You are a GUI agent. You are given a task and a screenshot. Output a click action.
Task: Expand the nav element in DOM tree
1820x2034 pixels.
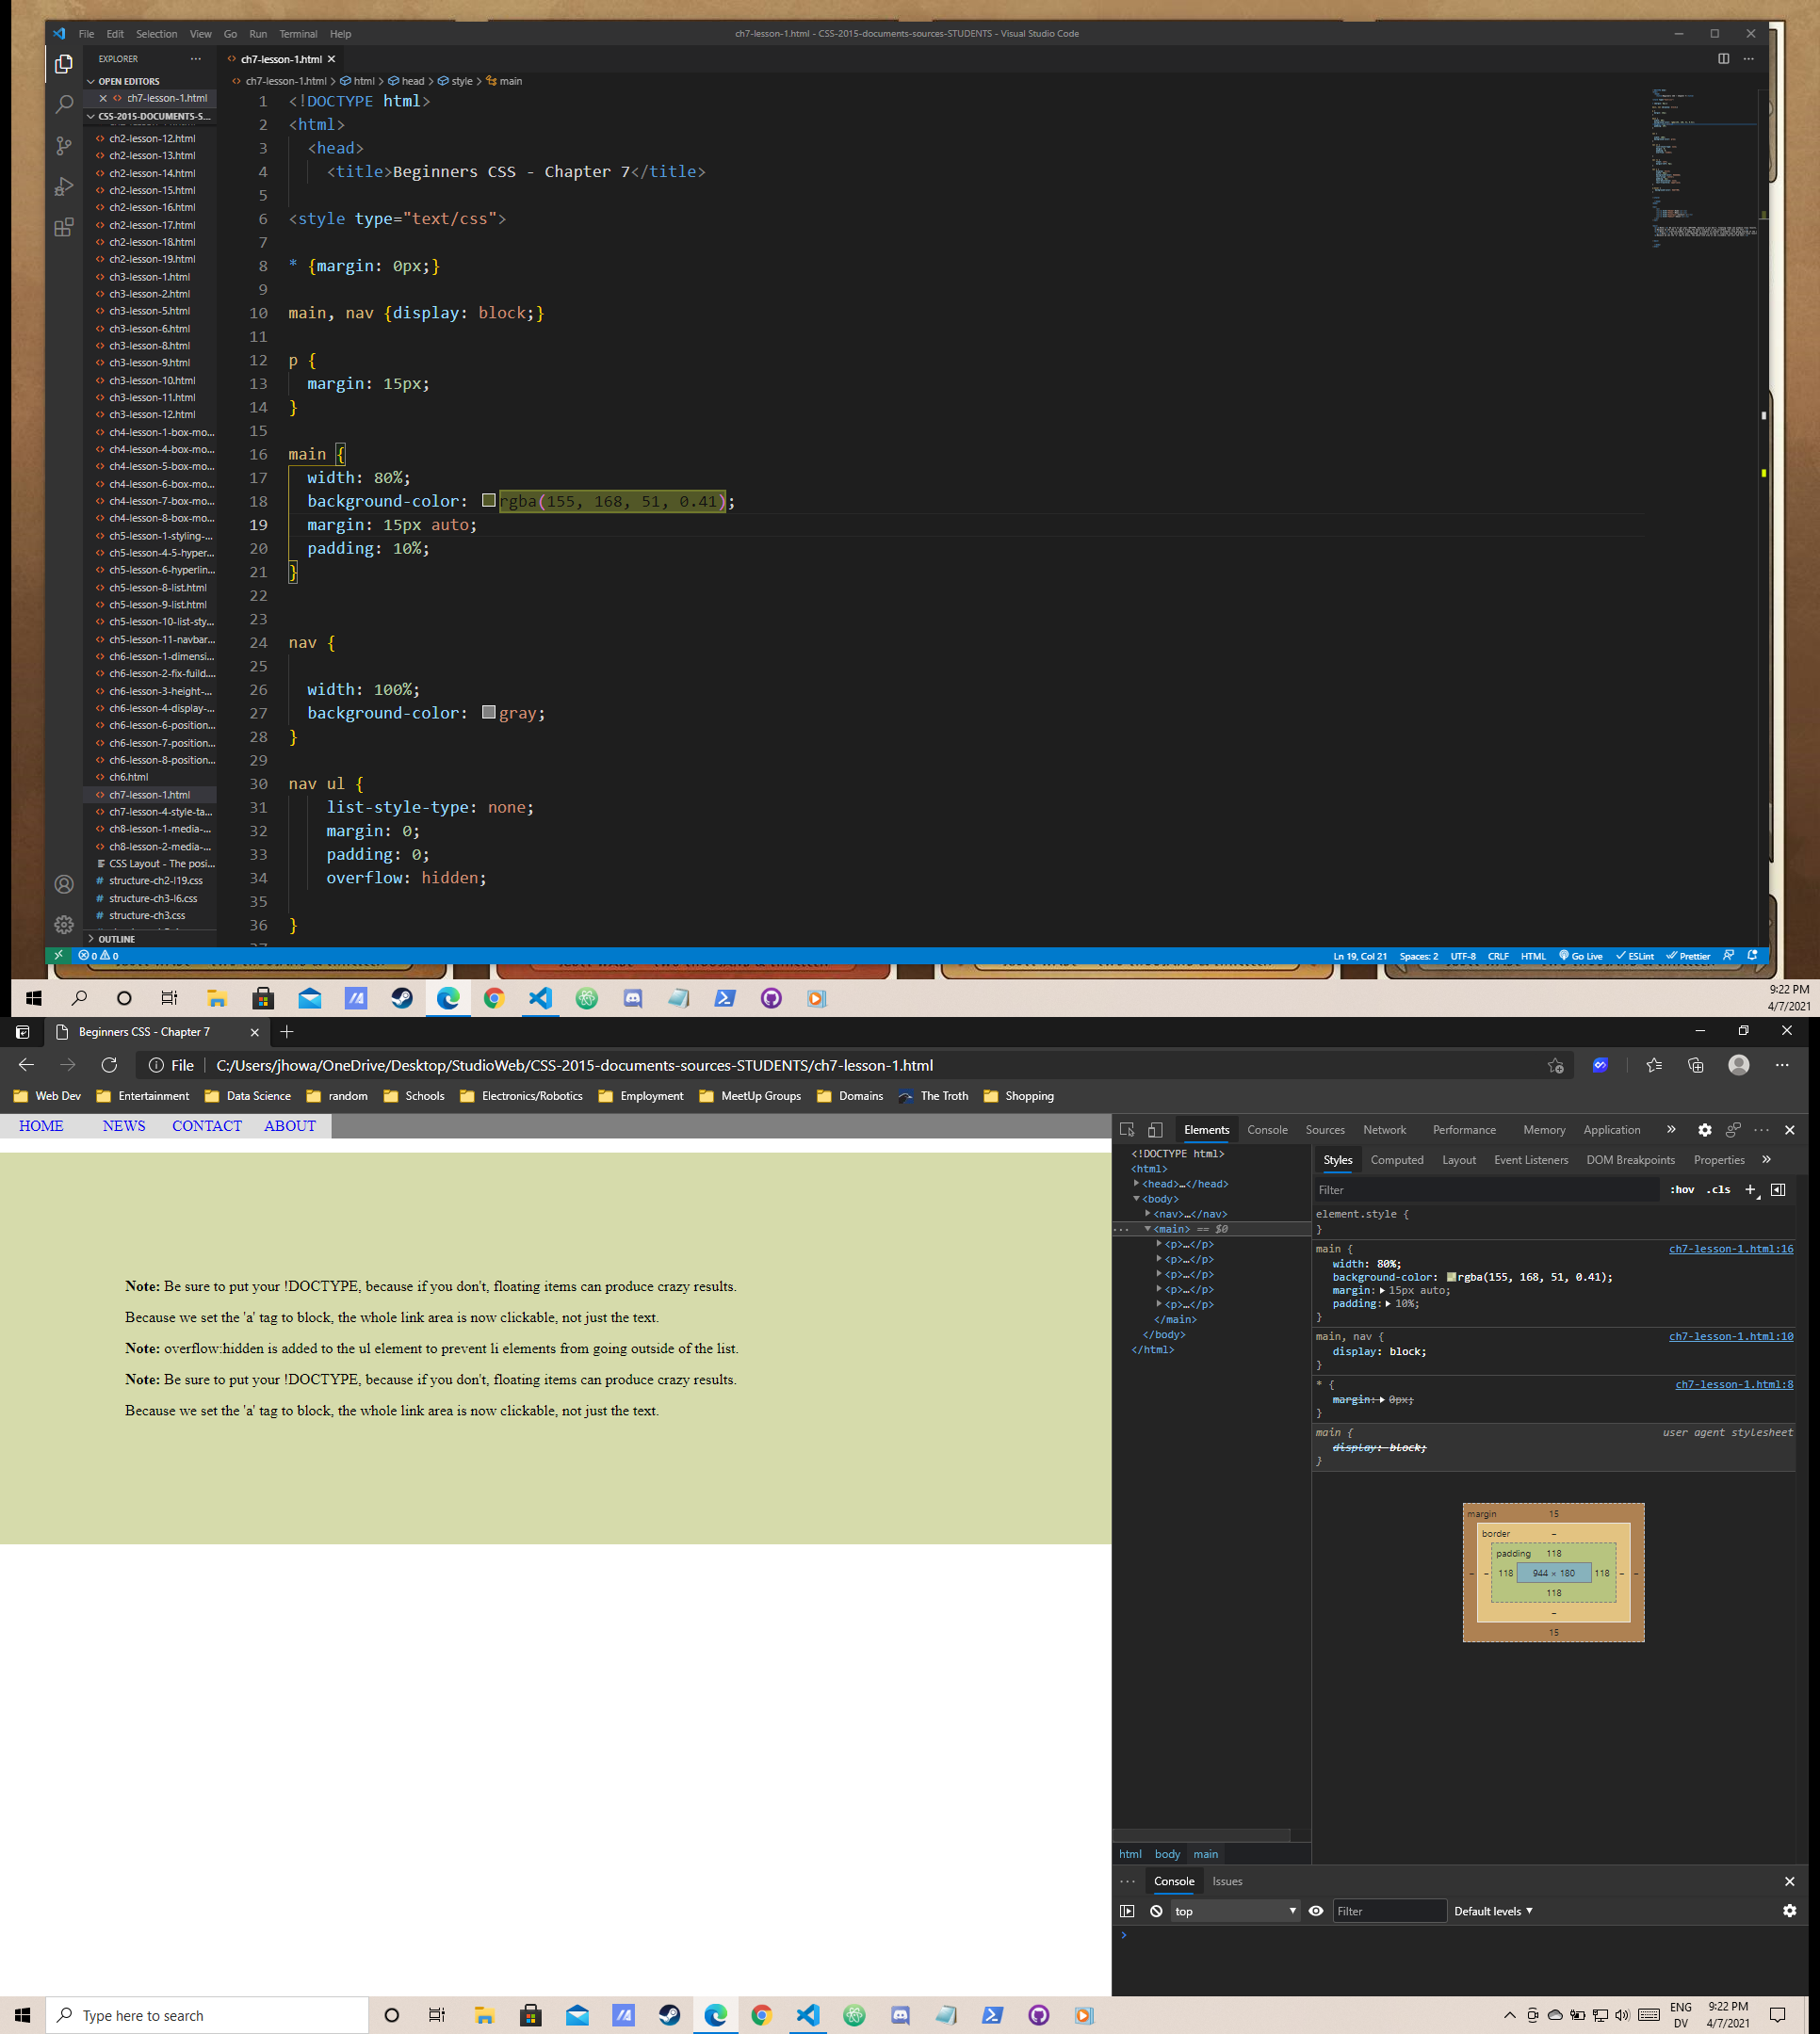pyautogui.click(x=1148, y=1214)
